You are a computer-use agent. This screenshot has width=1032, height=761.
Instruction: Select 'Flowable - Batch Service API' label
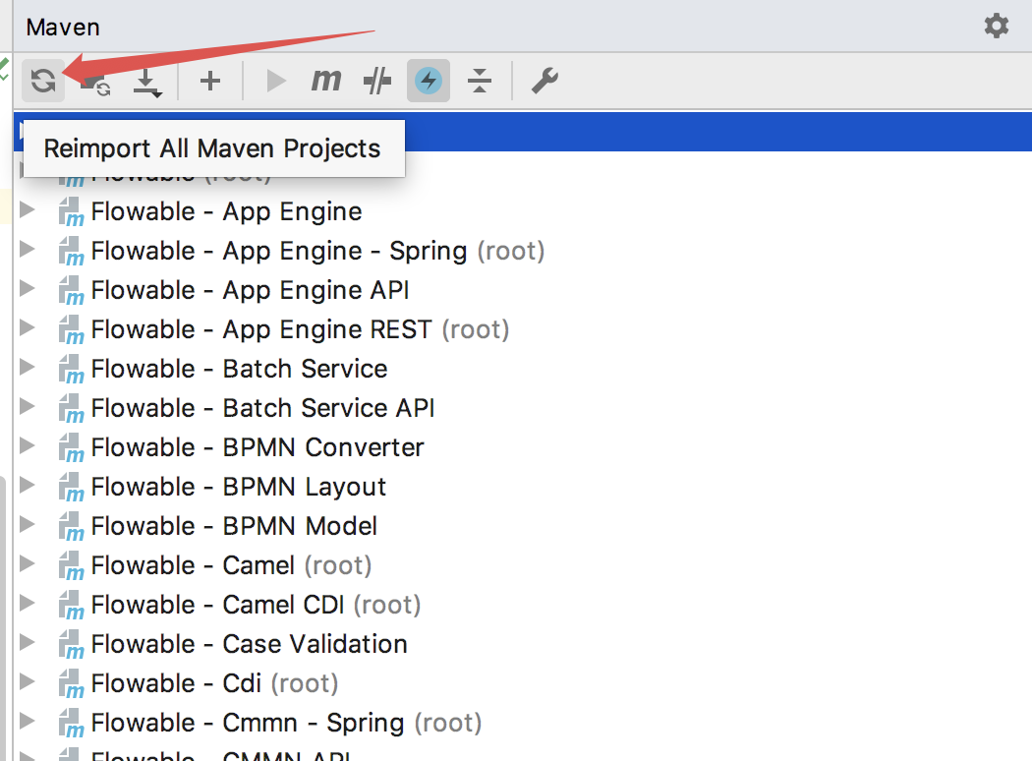(262, 408)
